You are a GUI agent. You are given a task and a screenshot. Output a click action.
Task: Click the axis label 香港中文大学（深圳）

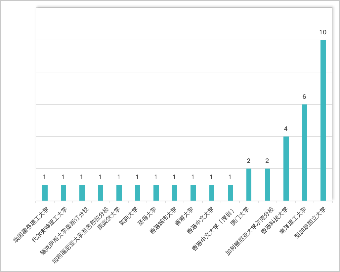point(214,229)
